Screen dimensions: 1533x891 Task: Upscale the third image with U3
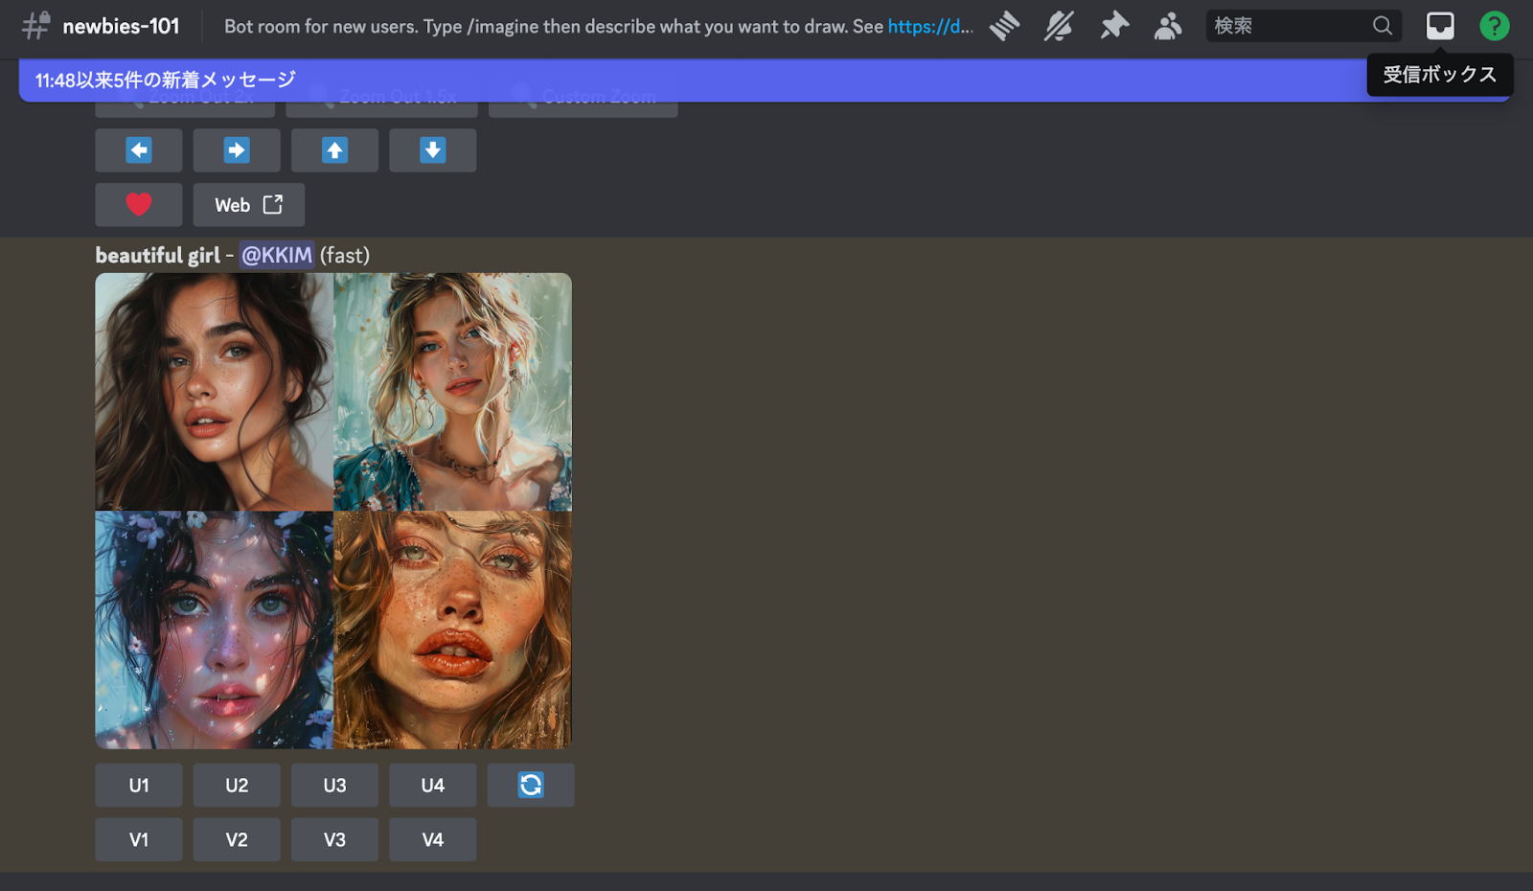[334, 786]
